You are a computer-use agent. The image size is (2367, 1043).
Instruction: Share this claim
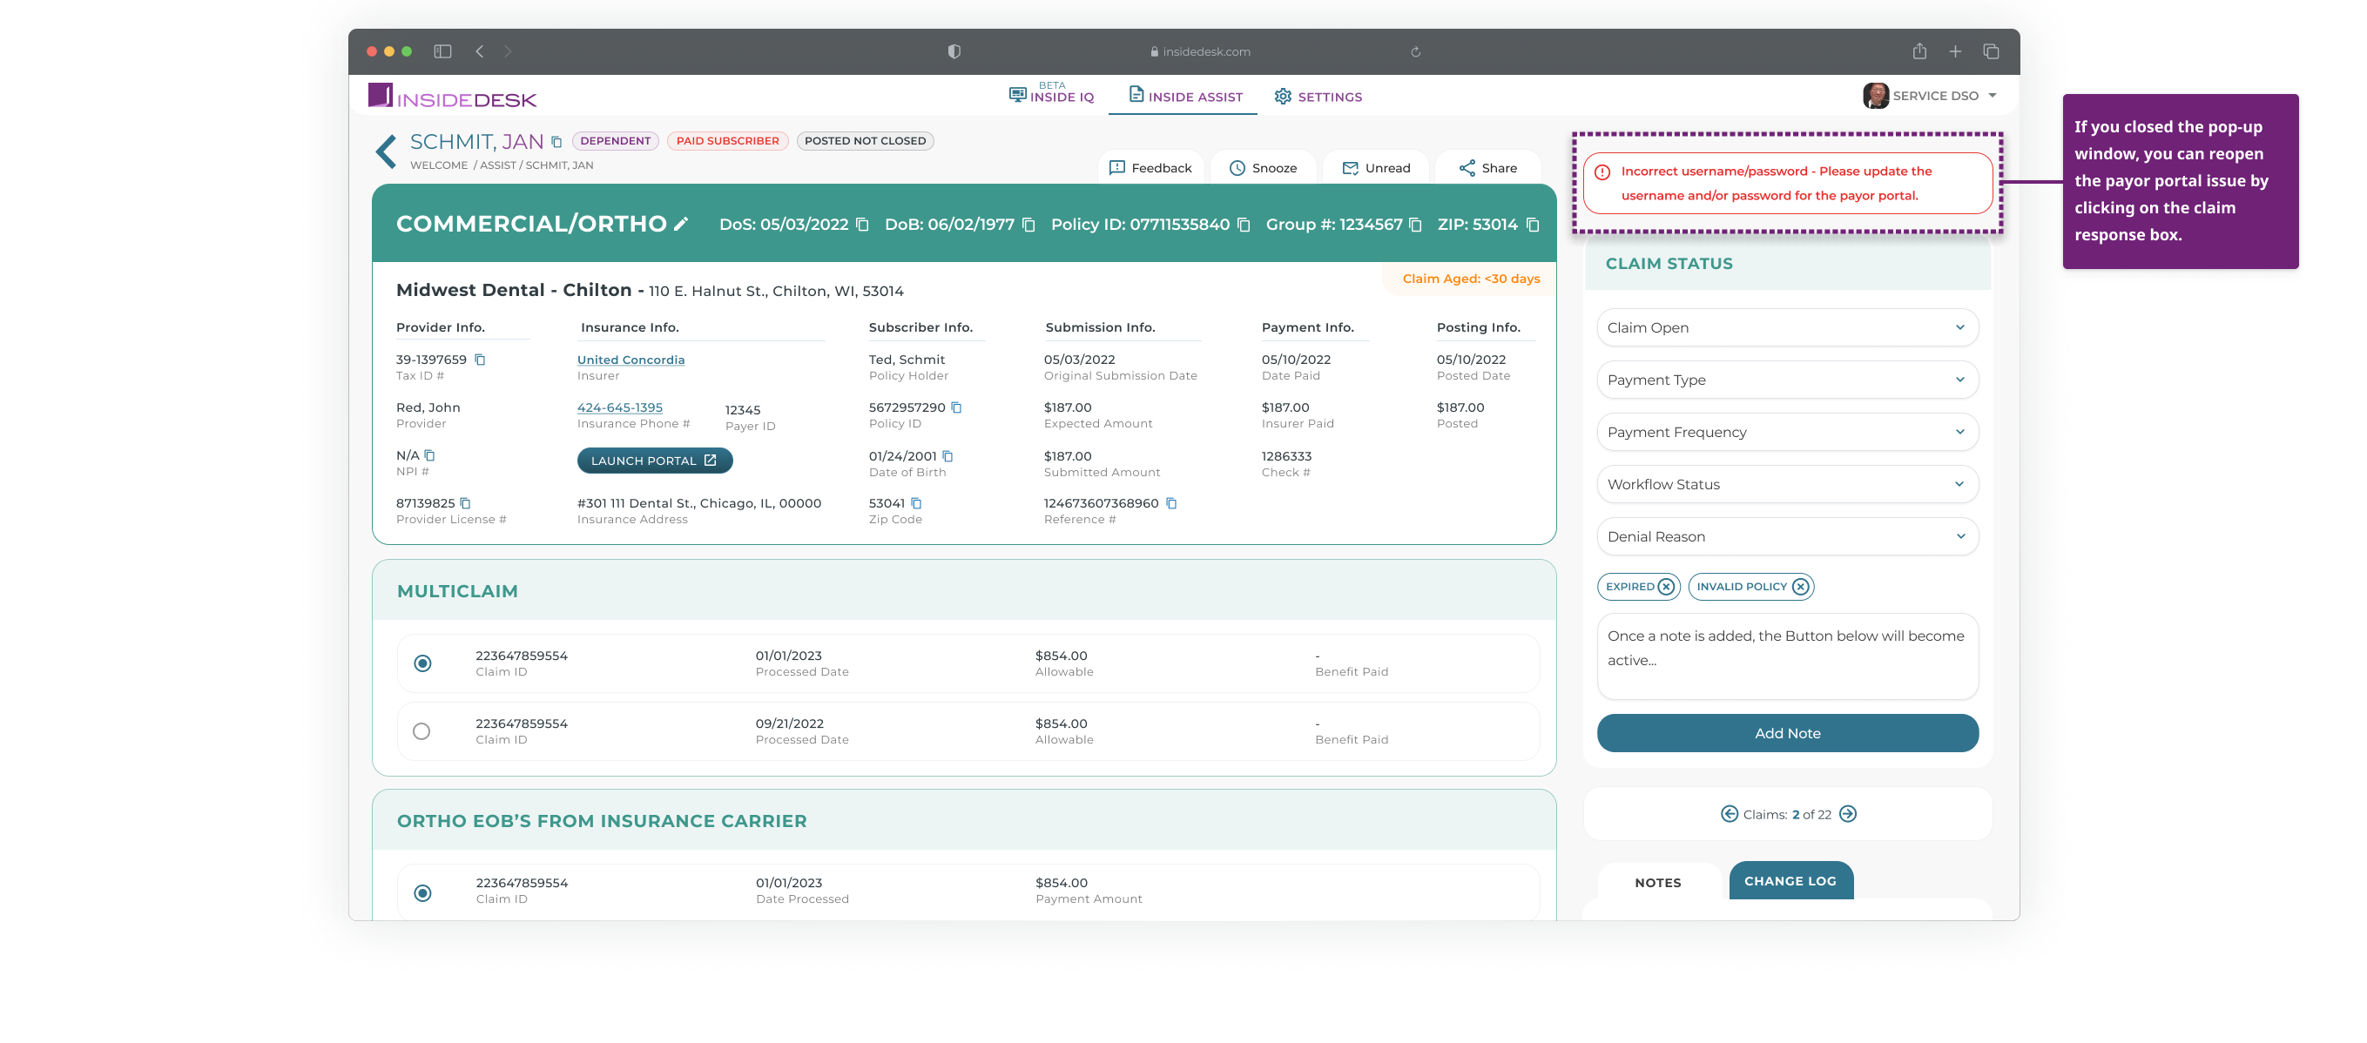(x=1487, y=167)
